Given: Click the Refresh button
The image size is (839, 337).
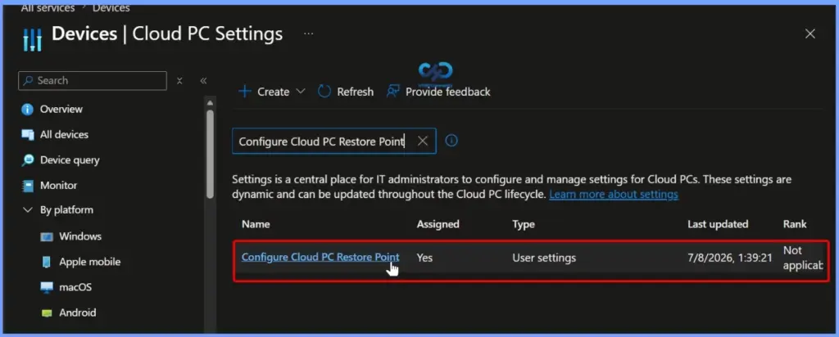Looking at the screenshot, I should [x=346, y=92].
